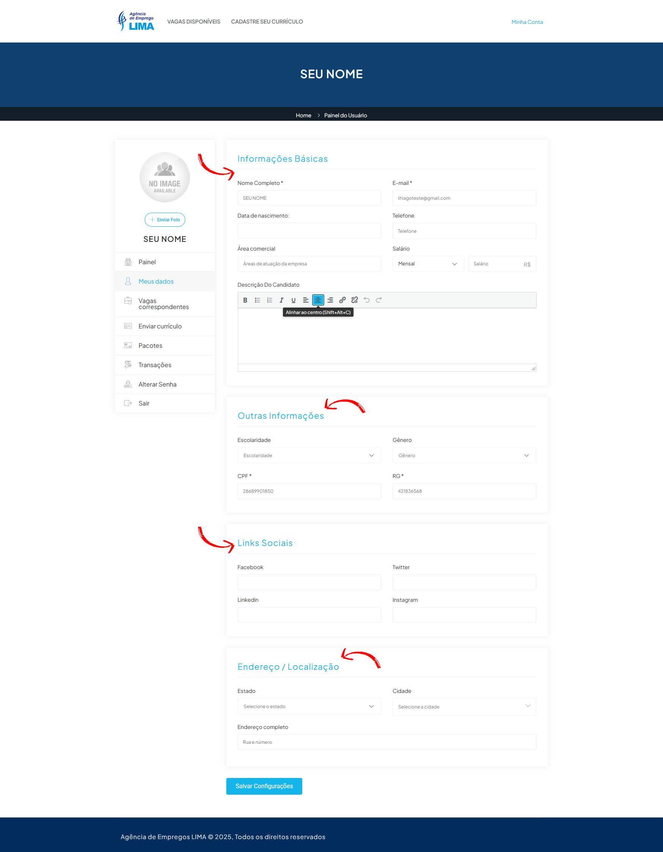Viewport: 663px width, 852px height.
Task: Click the Data de nascimento input field
Action: coord(309,231)
